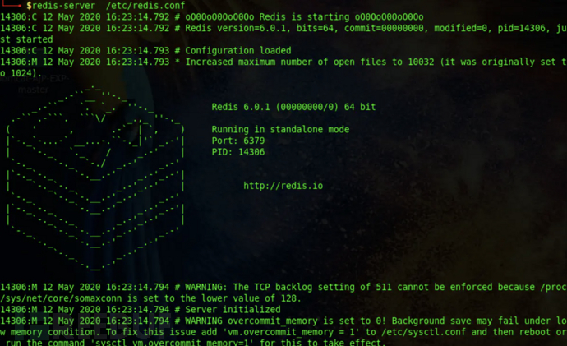Screen dimensions: 567x346
Task: Click the redis-server command text
Action: point(58,6)
